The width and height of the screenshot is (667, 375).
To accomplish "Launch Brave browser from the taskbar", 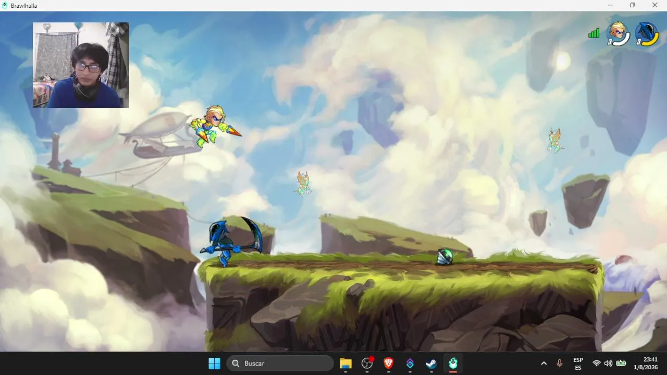I will [389, 364].
